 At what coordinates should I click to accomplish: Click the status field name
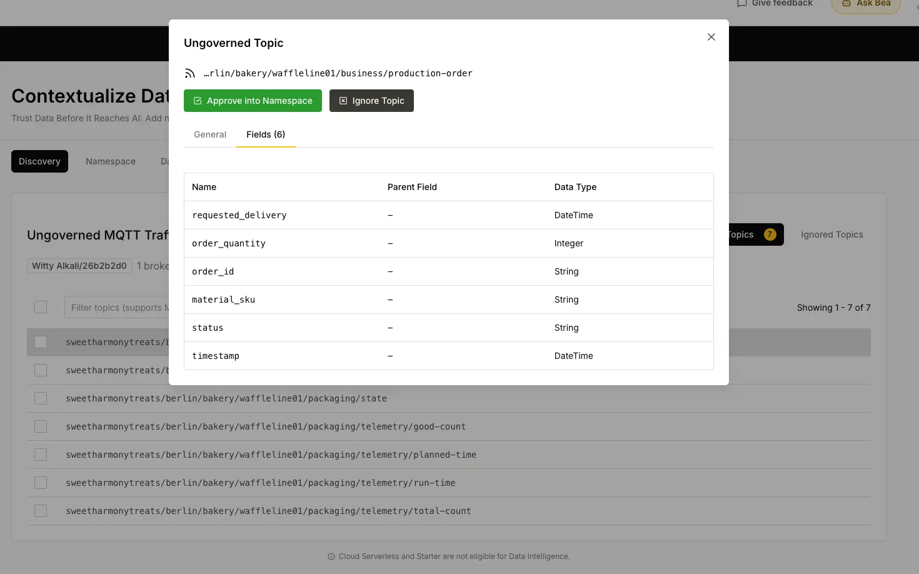208,328
